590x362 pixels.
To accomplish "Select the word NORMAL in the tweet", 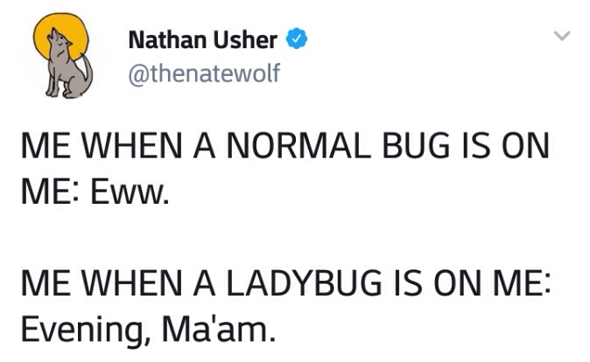I will pyautogui.click(x=299, y=146).
